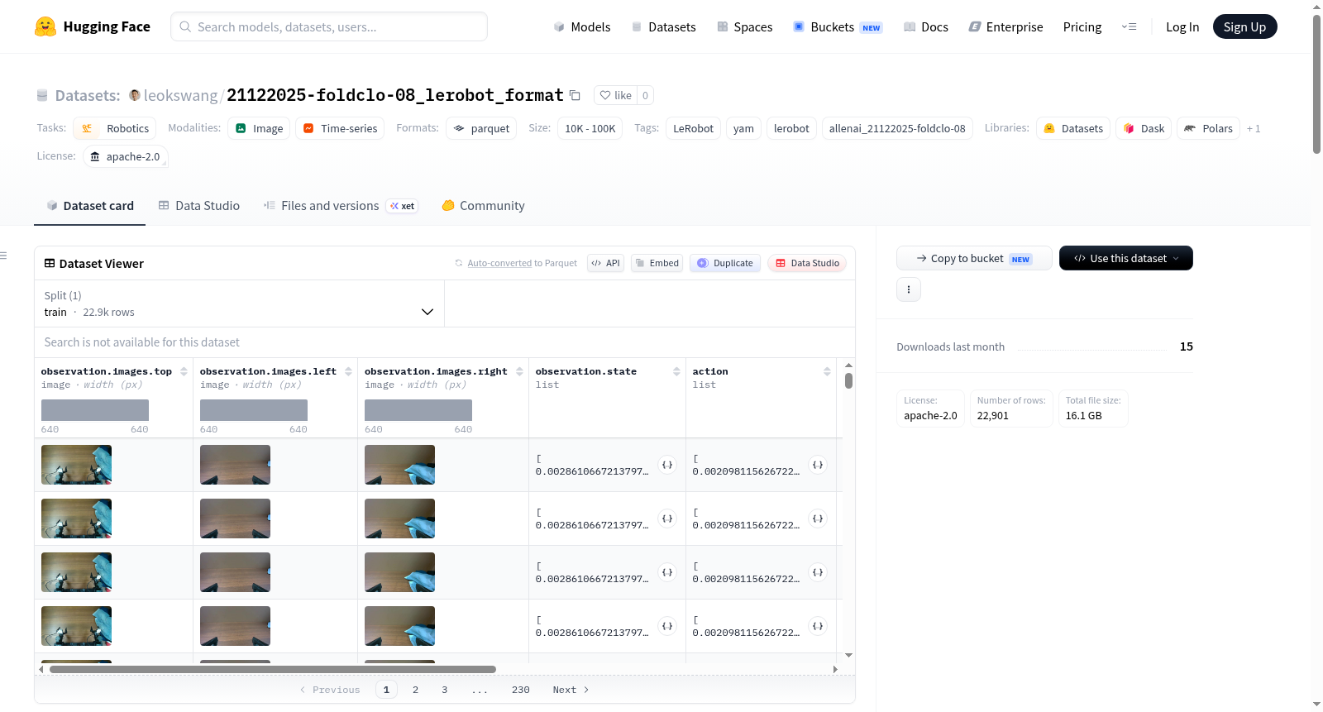Open first row right camera thumbnail
This screenshot has width=1323, height=712.
click(399, 465)
